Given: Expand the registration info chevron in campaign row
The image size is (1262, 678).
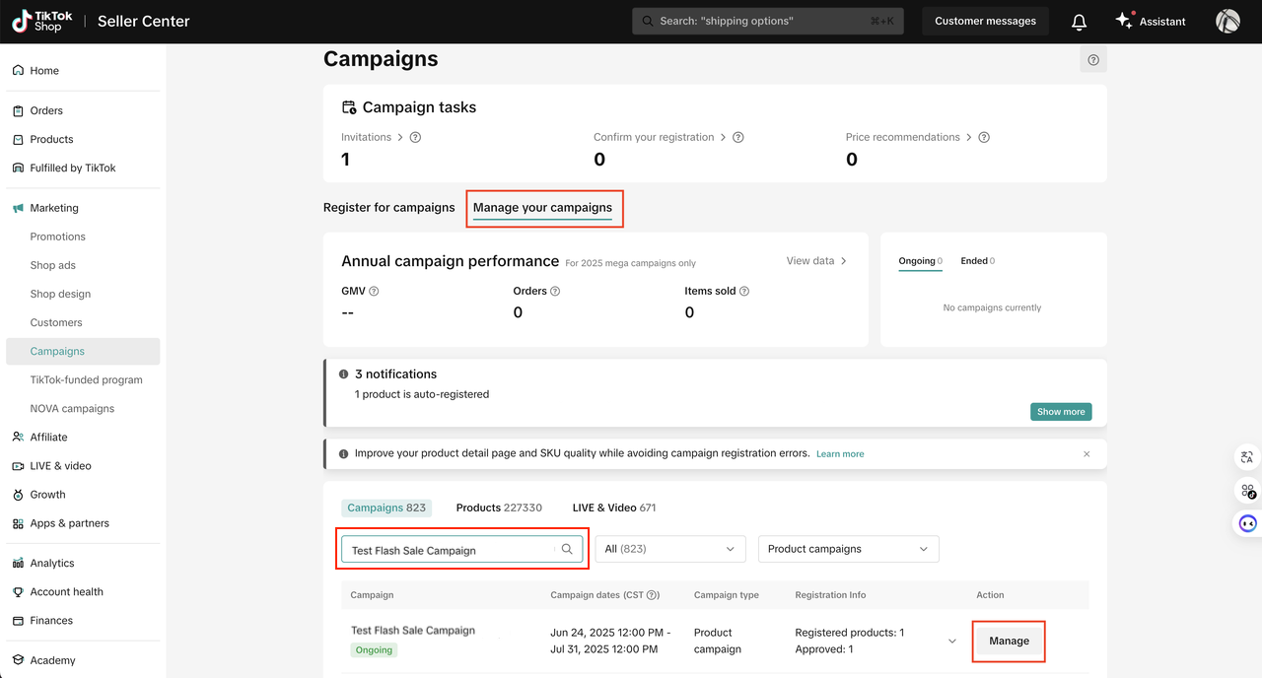Looking at the screenshot, I should click(951, 642).
